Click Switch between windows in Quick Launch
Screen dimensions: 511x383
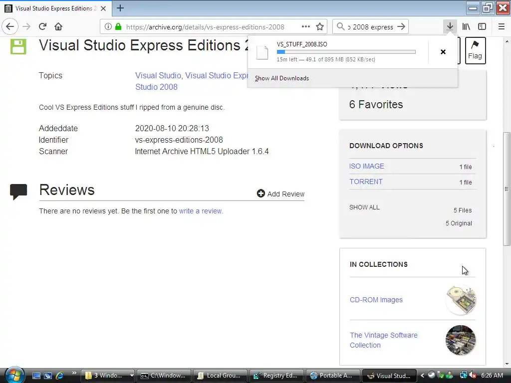[x=48, y=376]
